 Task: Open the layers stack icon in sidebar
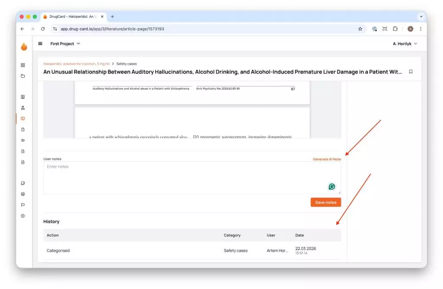23,194
